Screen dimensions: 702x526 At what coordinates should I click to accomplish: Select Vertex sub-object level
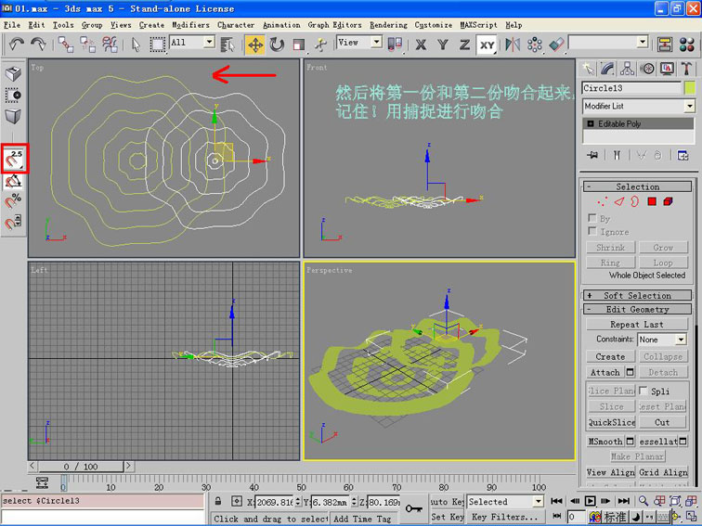(602, 201)
